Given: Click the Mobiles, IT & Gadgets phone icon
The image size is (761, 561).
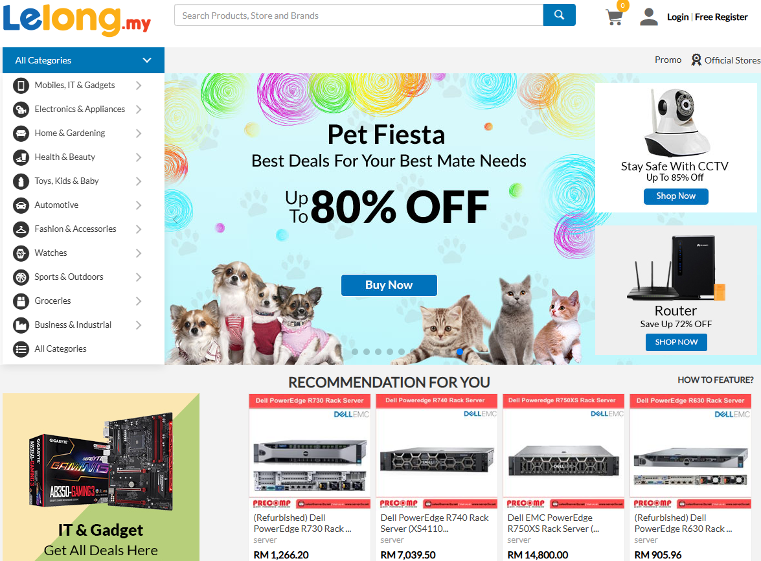Looking at the screenshot, I should pos(21,86).
